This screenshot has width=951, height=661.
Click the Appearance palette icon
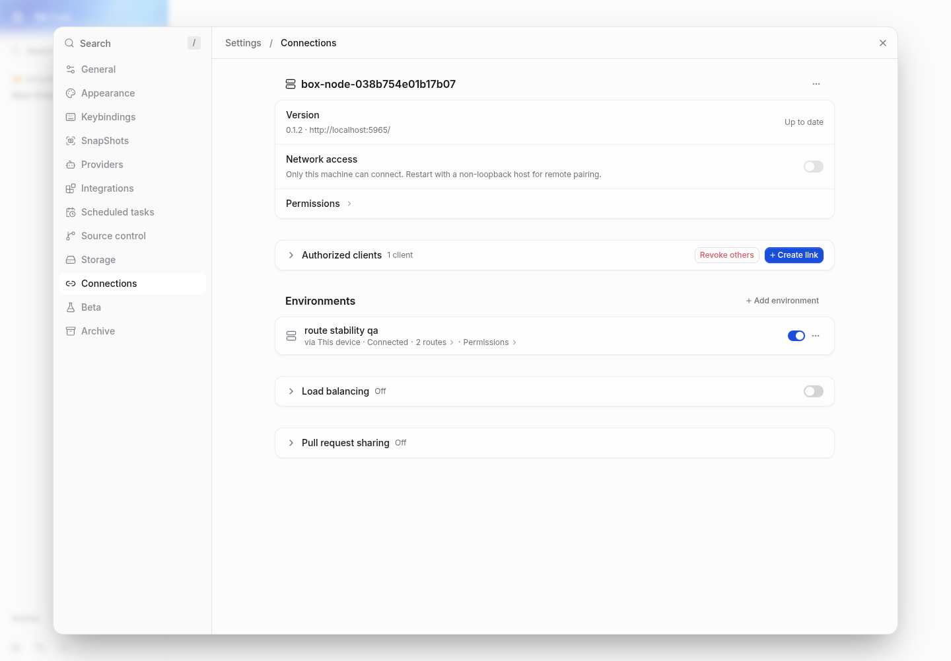tap(71, 93)
